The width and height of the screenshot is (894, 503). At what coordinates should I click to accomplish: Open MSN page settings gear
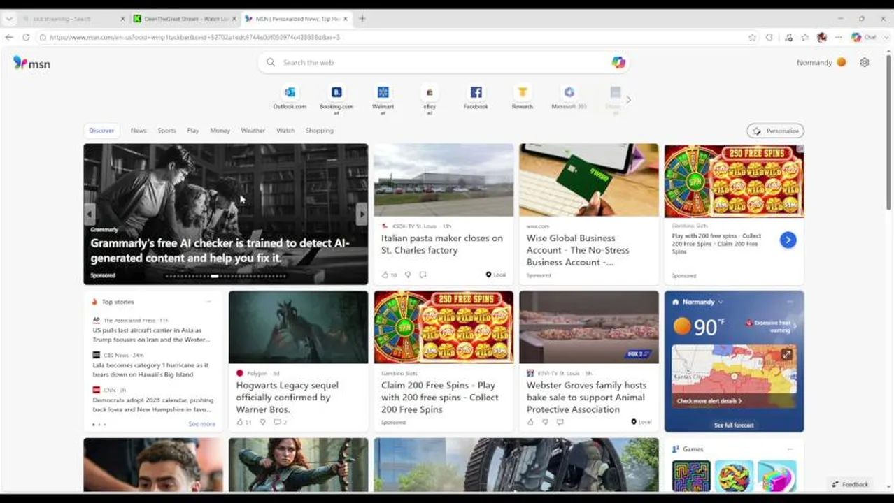(x=865, y=62)
